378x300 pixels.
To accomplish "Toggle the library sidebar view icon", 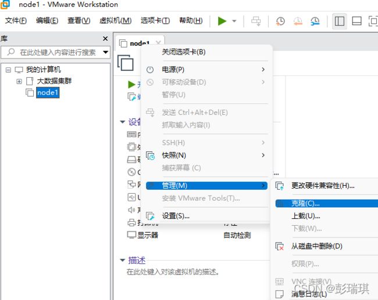I will pos(340,21).
